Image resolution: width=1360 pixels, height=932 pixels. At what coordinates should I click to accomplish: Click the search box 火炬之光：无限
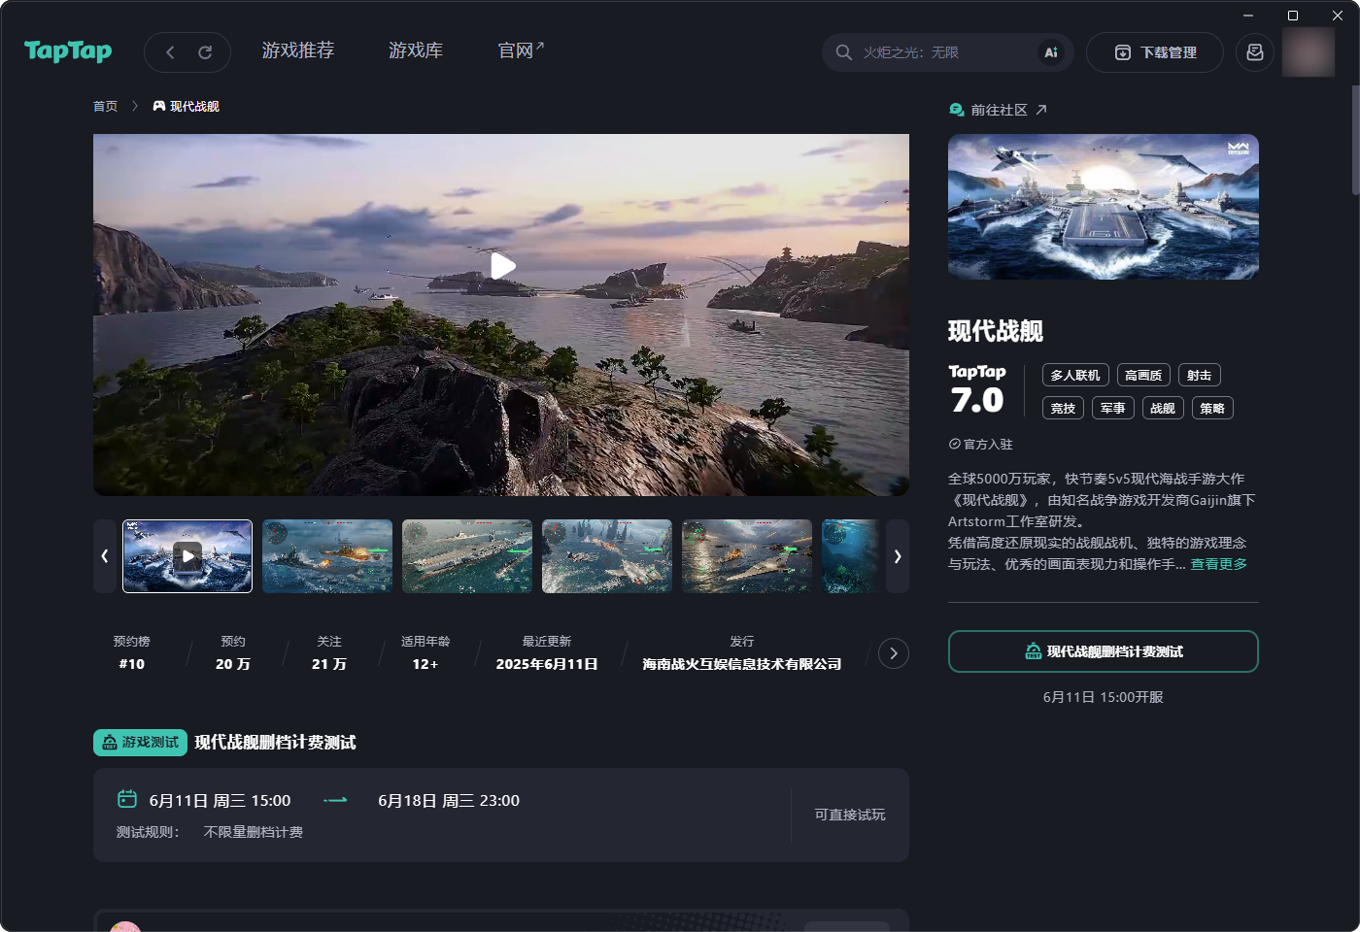947,52
